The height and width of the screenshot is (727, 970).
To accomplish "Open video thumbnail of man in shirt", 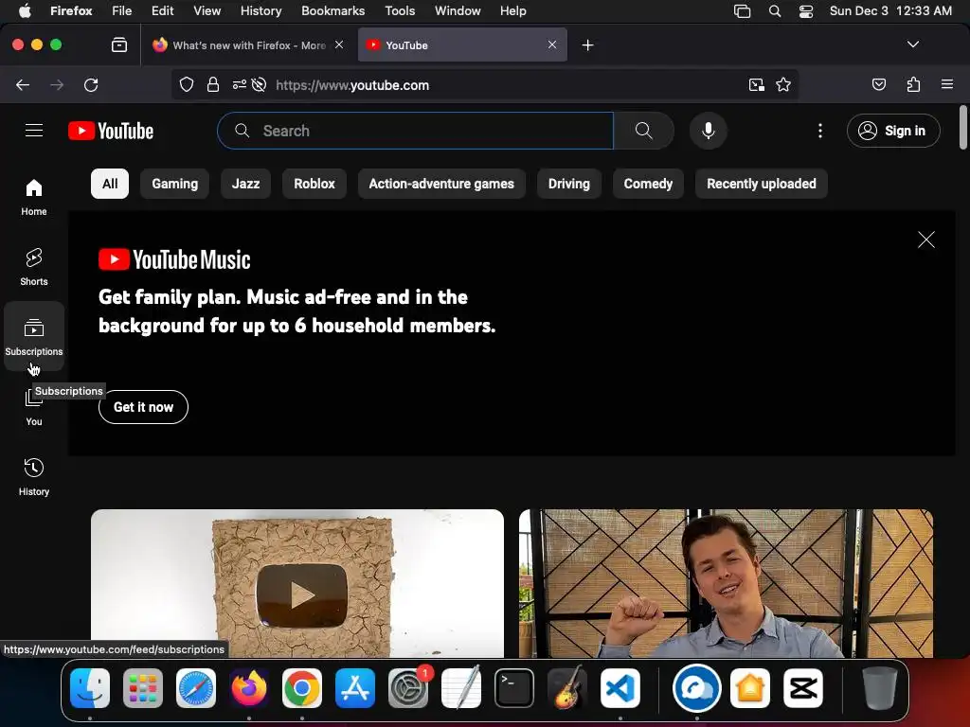I will coord(726,583).
